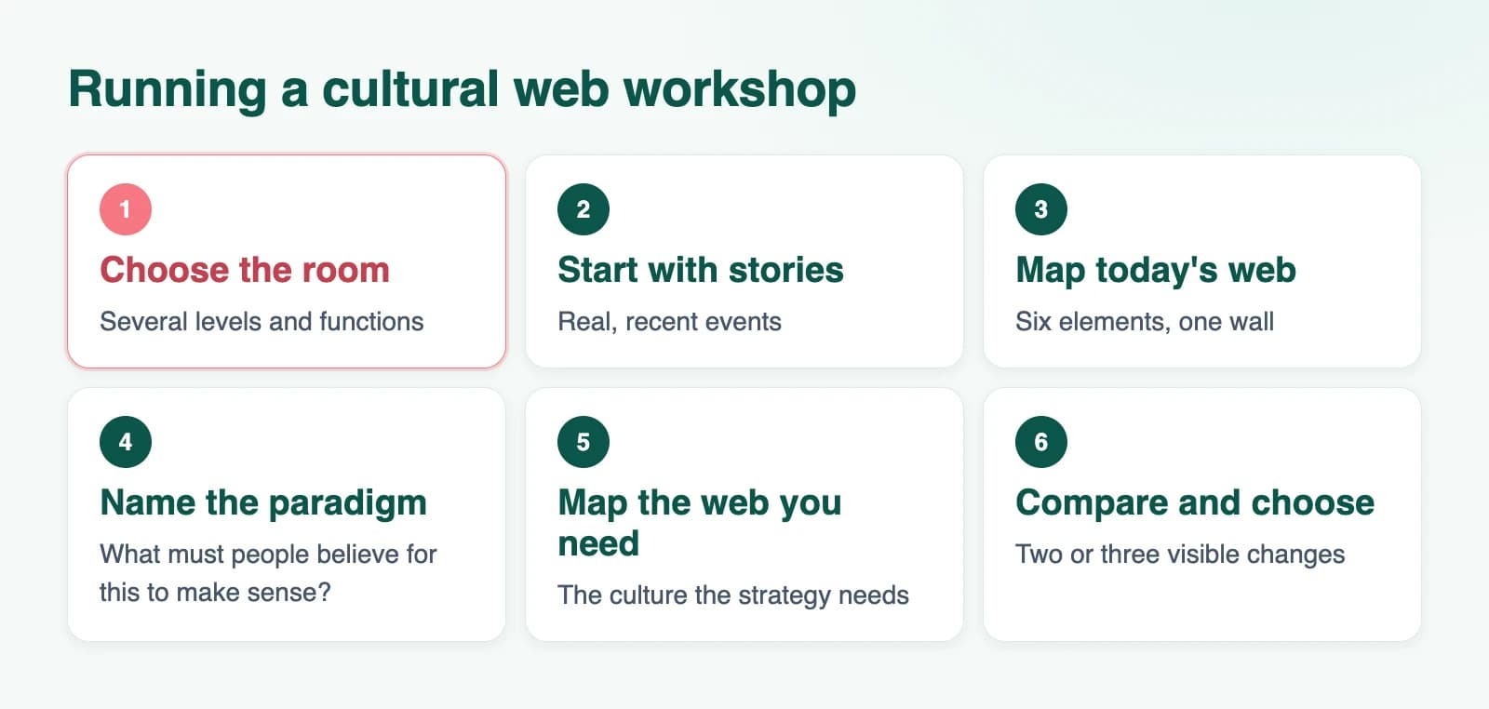Select the "Map the web you need" heading
Image resolution: width=1489 pixels, height=709 pixels.
(700, 523)
